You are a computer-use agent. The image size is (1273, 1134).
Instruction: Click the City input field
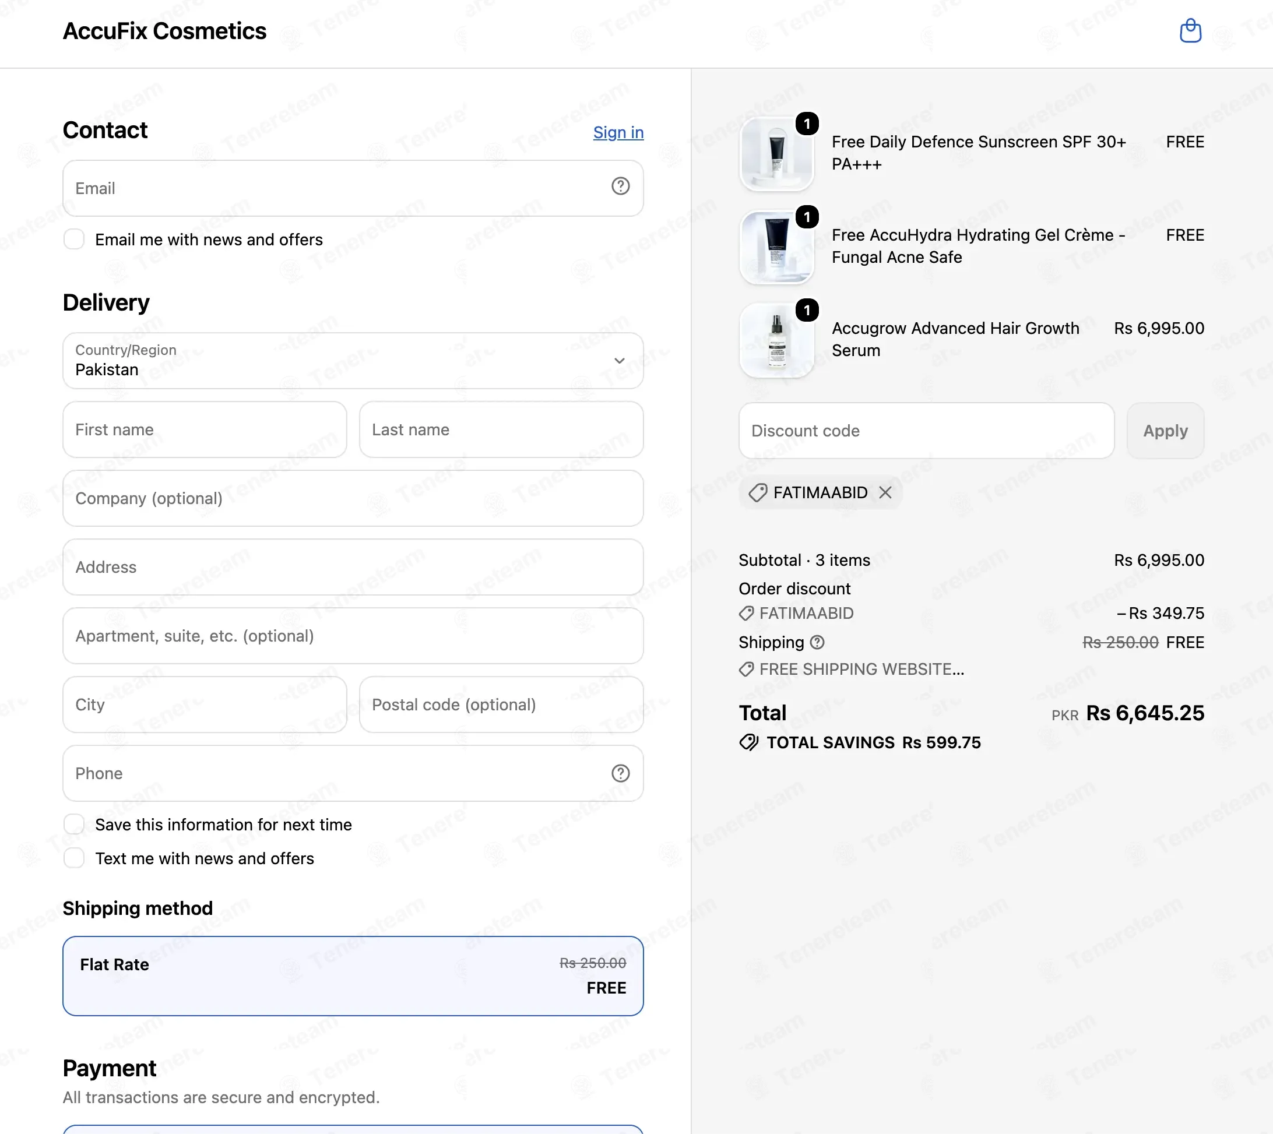click(x=205, y=705)
